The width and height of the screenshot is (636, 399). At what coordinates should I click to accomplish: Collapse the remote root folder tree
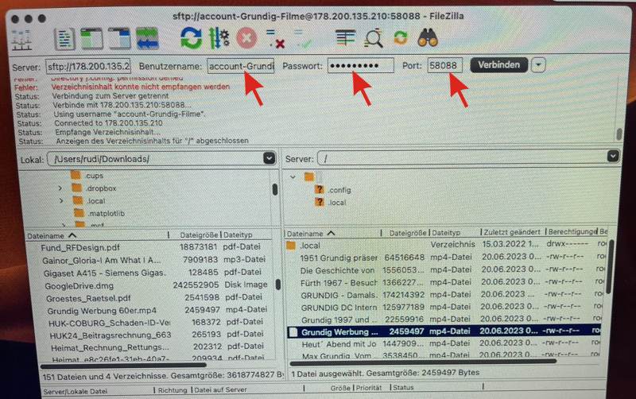point(293,176)
